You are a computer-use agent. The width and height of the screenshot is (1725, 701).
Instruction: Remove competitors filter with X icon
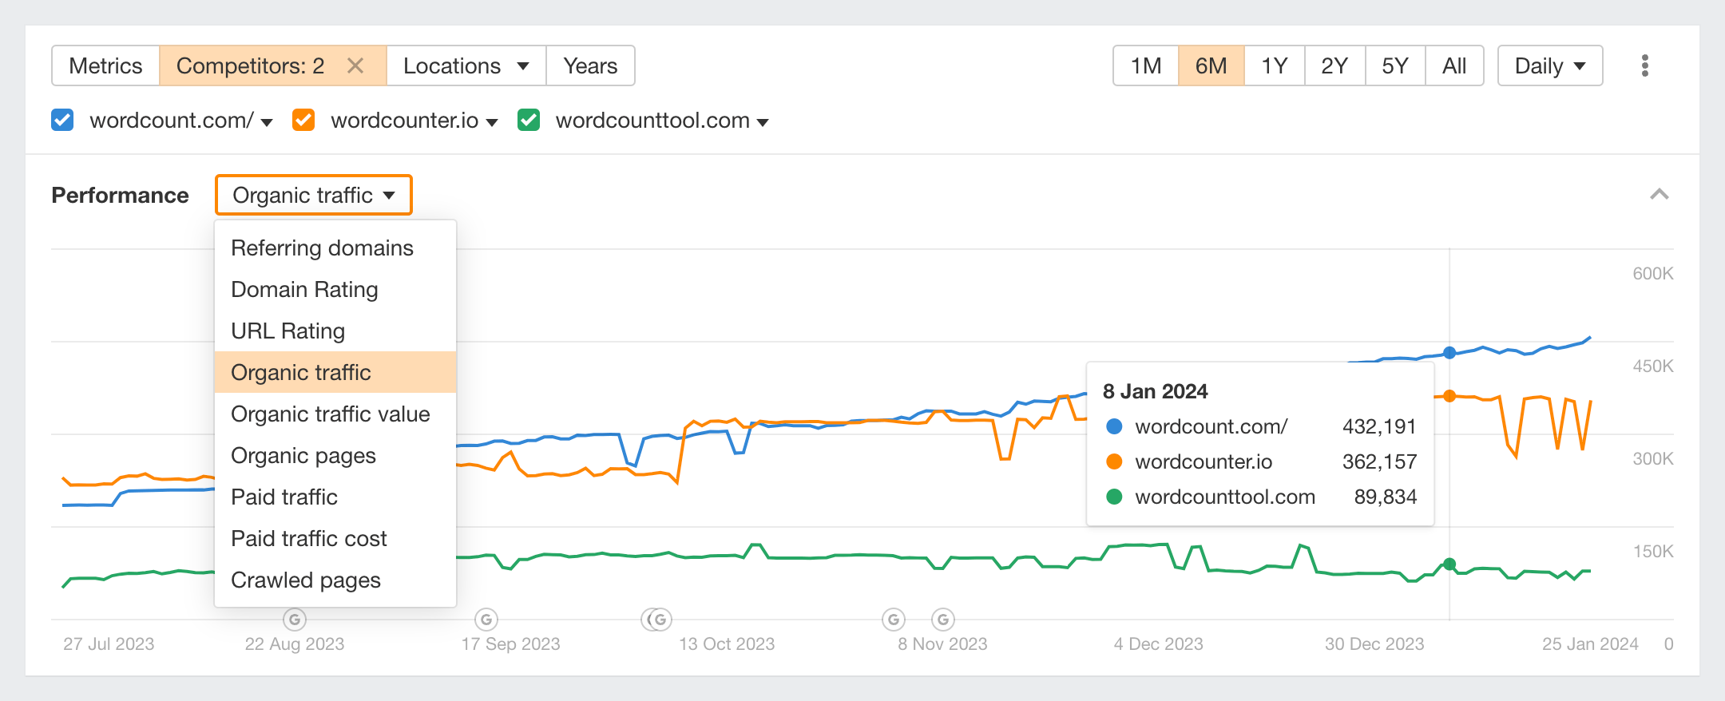(x=355, y=65)
